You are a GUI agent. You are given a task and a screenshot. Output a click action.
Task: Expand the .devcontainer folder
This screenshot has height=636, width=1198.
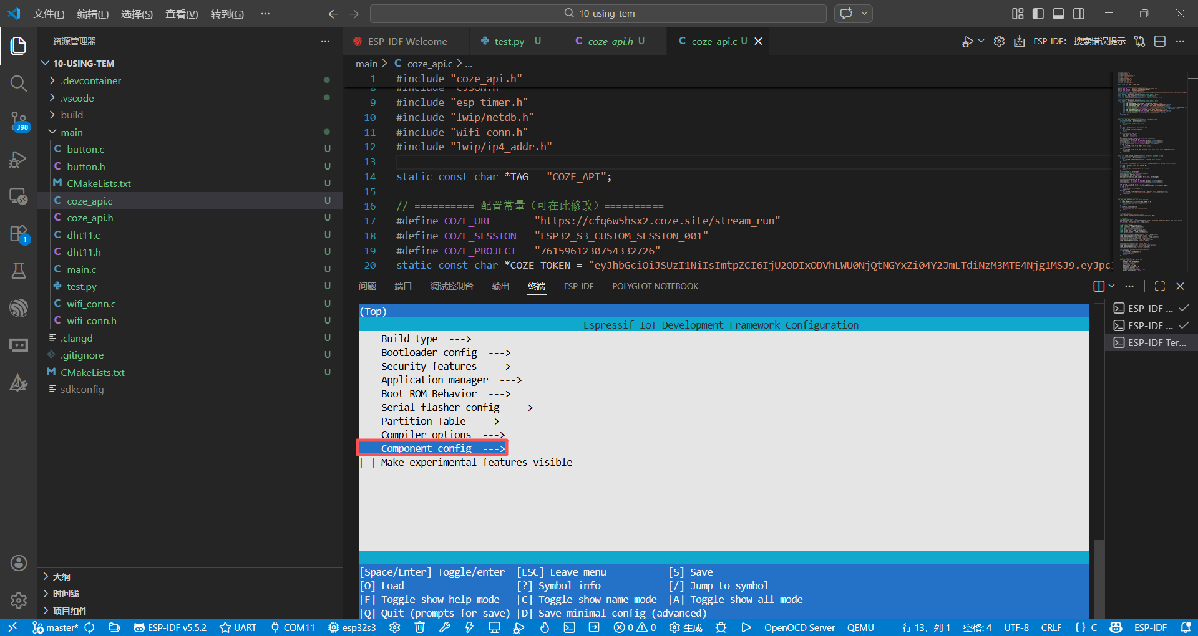(190, 80)
